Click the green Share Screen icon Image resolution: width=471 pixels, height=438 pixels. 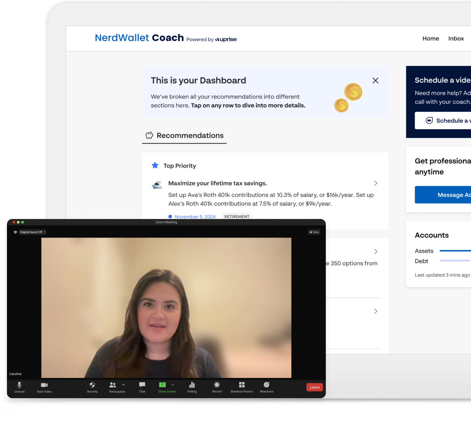point(162,385)
